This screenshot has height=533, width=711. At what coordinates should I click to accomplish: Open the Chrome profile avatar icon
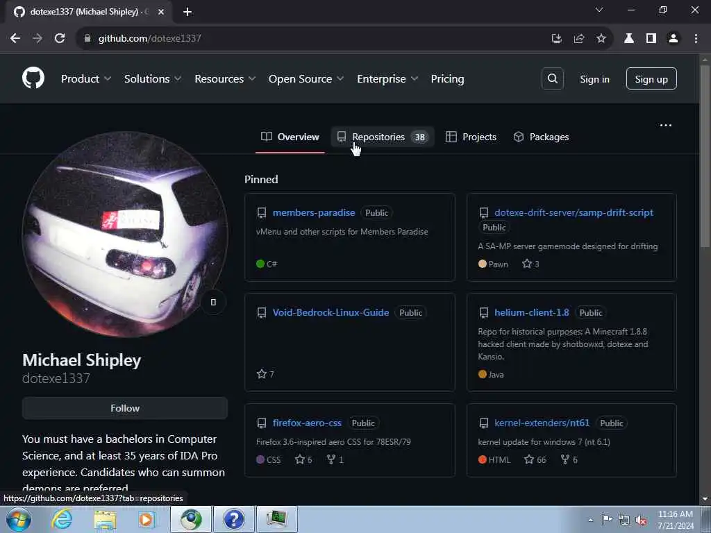(673, 38)
